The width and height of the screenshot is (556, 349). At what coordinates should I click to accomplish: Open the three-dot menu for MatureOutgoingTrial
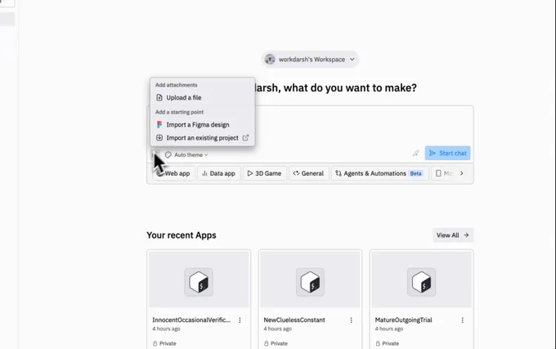463,320
